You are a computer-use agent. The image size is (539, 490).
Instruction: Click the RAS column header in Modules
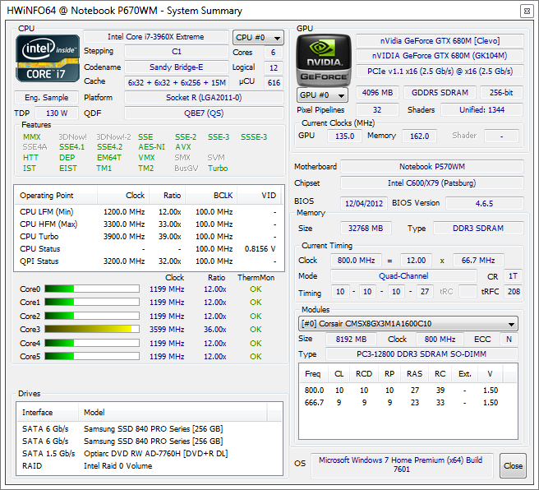pos(415,374)
